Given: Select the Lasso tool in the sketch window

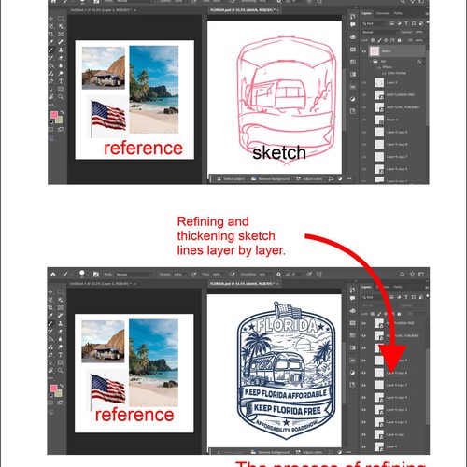Looking at the screenshot, I should [x=50, y=26].
